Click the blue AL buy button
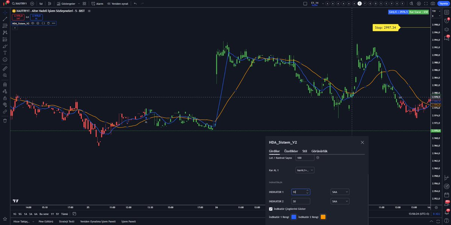Viewport: 451px width, 225px height. (36, 17)
